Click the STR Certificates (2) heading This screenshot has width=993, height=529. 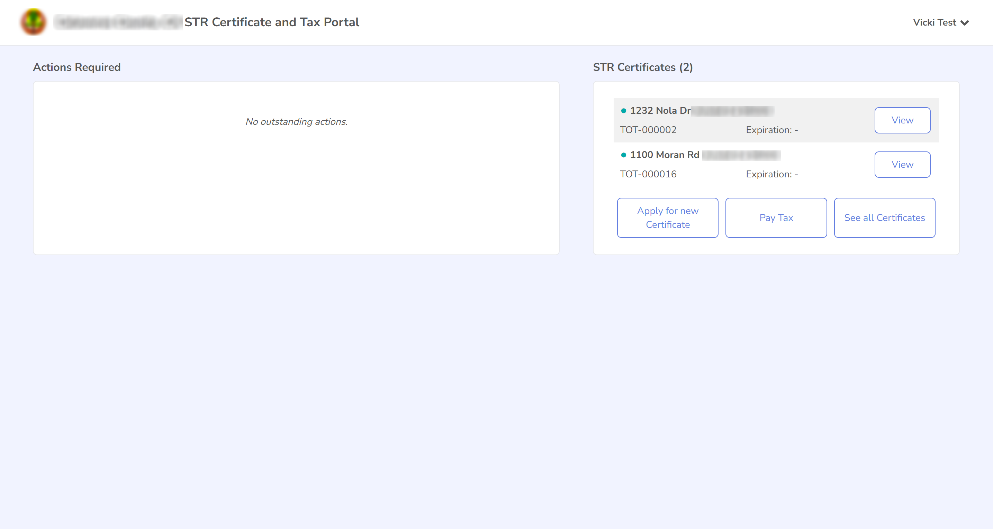pos(643,67)
